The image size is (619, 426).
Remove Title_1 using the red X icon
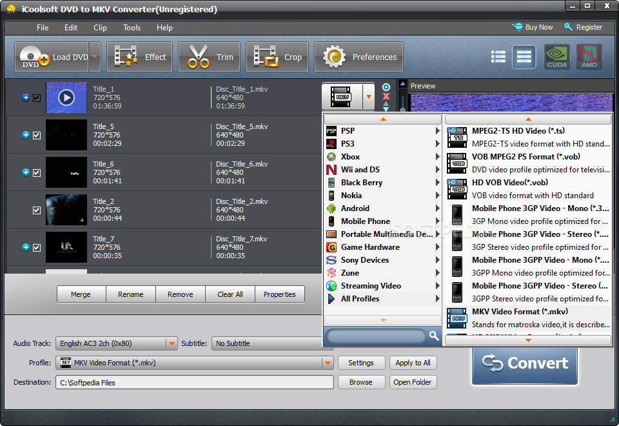[x=386, y=96]
